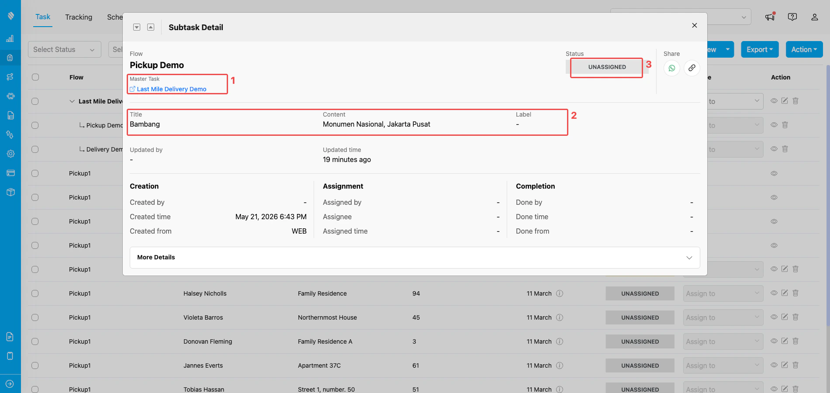The height and width of the screenshot is (393, 830).
Task: Open dashboard chart icon in sidebar
Action: 10,38
